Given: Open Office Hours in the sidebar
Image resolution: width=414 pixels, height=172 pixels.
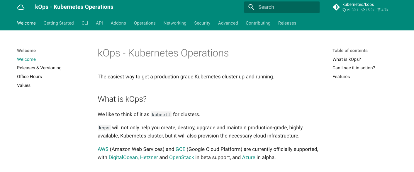Looking at the screenshot, I should 29,77.
